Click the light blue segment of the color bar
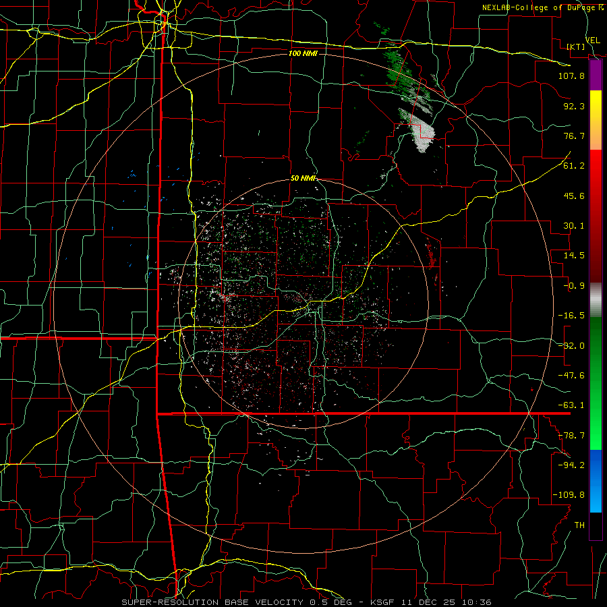The image size is (607, 607). point(596,498)
